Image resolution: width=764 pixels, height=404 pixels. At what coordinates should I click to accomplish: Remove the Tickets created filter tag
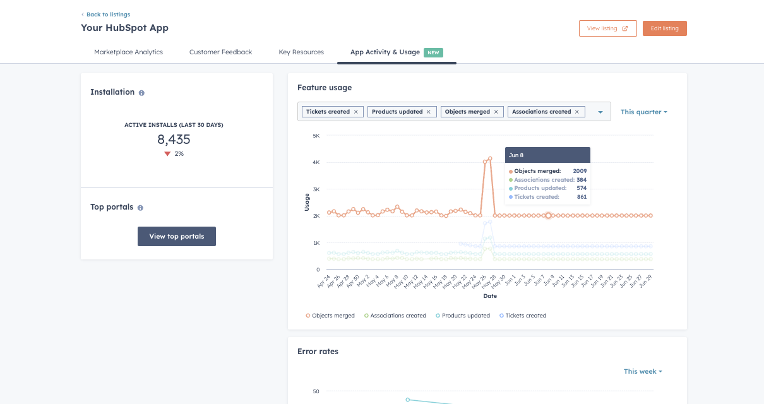tap(356, 112)
